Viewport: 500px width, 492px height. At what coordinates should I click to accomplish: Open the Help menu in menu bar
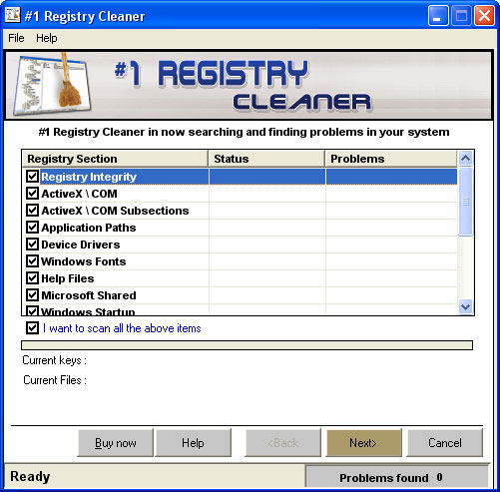coord(47,38)
